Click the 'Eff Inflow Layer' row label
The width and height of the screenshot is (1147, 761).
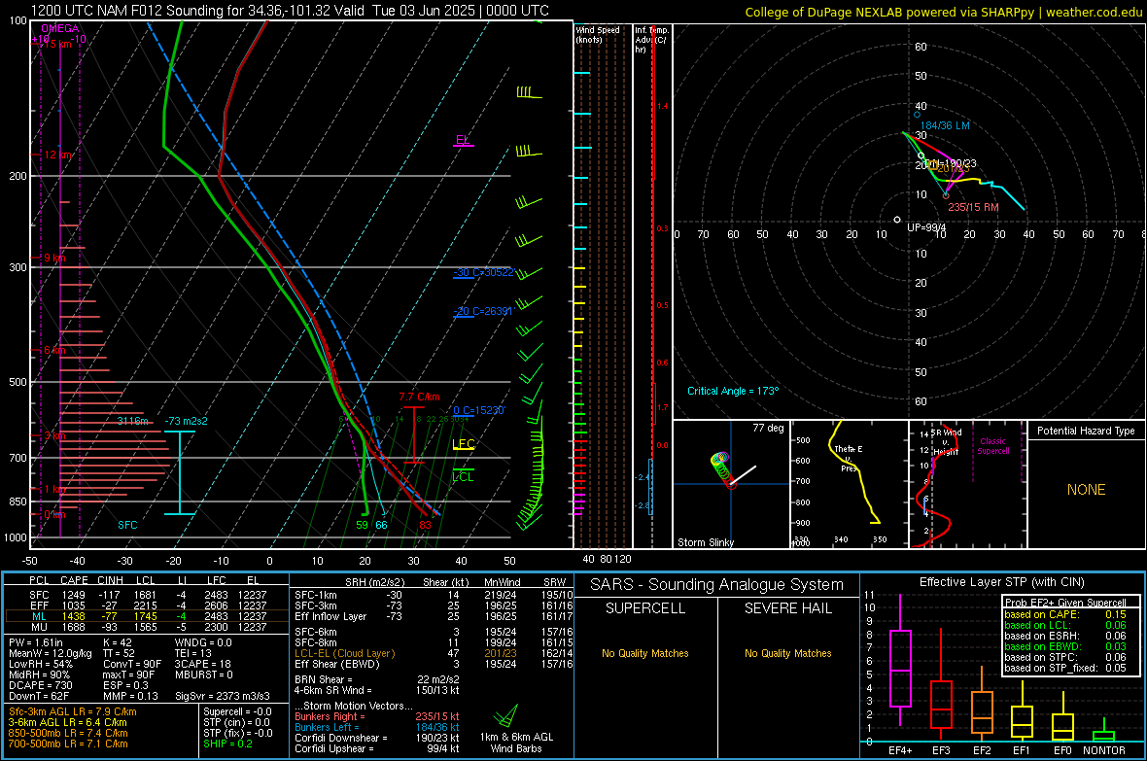coord(329,616)
